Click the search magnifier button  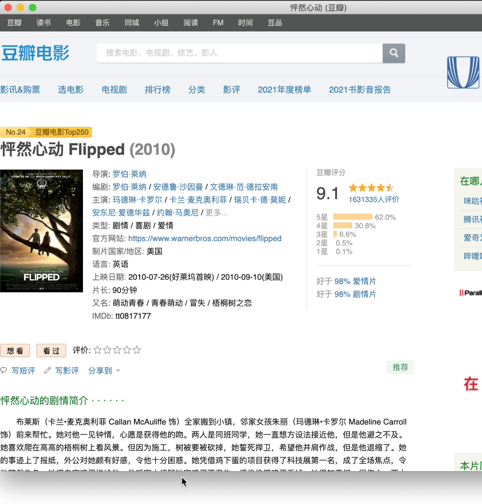393,53
